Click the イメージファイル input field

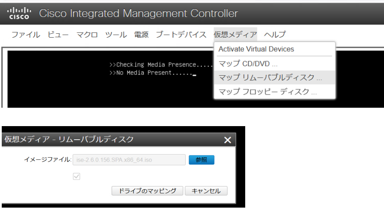coord(129,160)
